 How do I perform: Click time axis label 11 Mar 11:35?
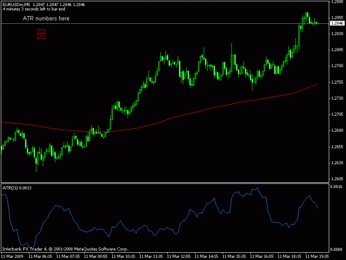(x=151, y=257)
